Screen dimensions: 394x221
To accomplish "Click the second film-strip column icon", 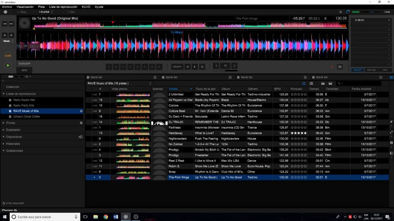I will (330, 83).
